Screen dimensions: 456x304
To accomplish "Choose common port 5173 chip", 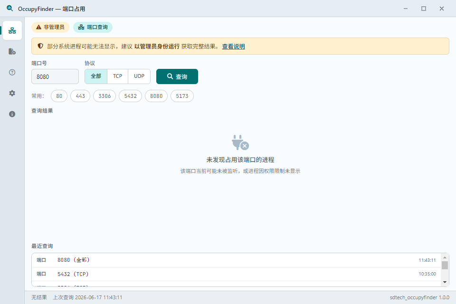I will click(182, 96).
